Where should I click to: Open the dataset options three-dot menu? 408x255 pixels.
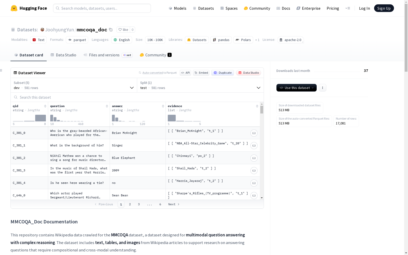click(323, 88)
